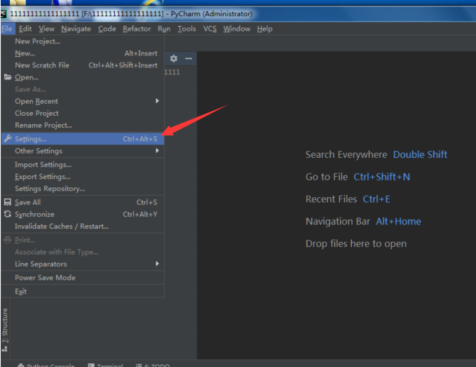The width and height of the screenshot is (476, 367).
Task: Click the Settings wrench icon
Action: coord(8,138)
